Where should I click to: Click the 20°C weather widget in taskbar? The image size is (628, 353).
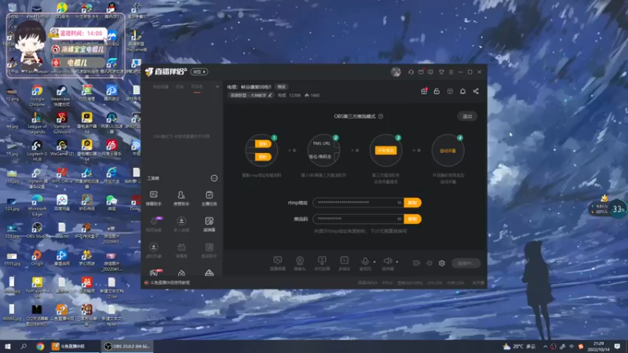pyautogui.click(x=520, y=346)
